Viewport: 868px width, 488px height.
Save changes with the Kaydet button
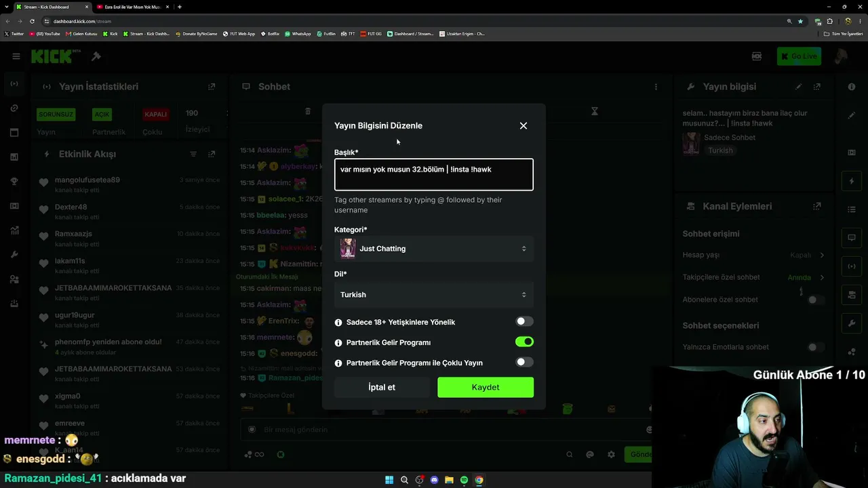click(x=486, y=387)
